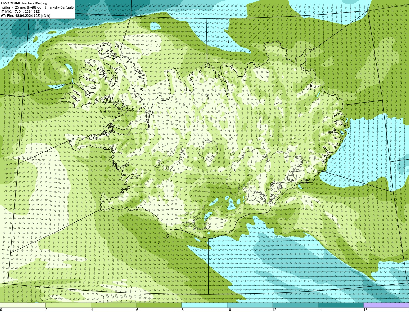Click the 0–2 m/s pale legend swatch
Image resolution: width=409 pixels, height=312 pixels.
point(23,305)
